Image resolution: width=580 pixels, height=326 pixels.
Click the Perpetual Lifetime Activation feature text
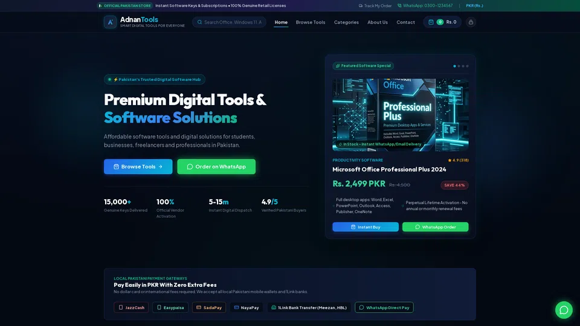point(436,205)
